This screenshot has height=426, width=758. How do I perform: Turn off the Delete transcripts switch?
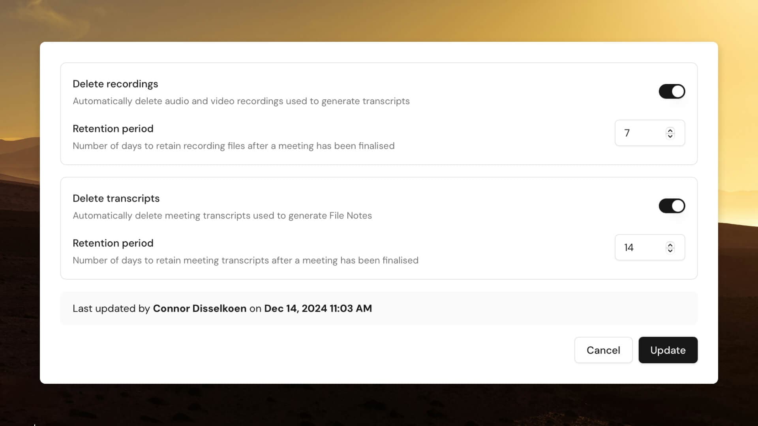[672, 206]
